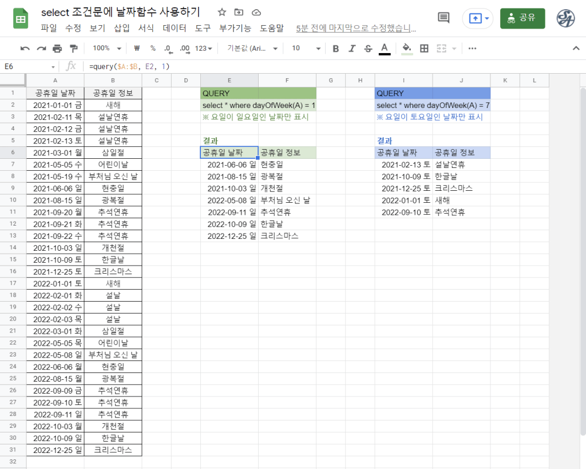Click the green 공유 share button

point(522,18)
